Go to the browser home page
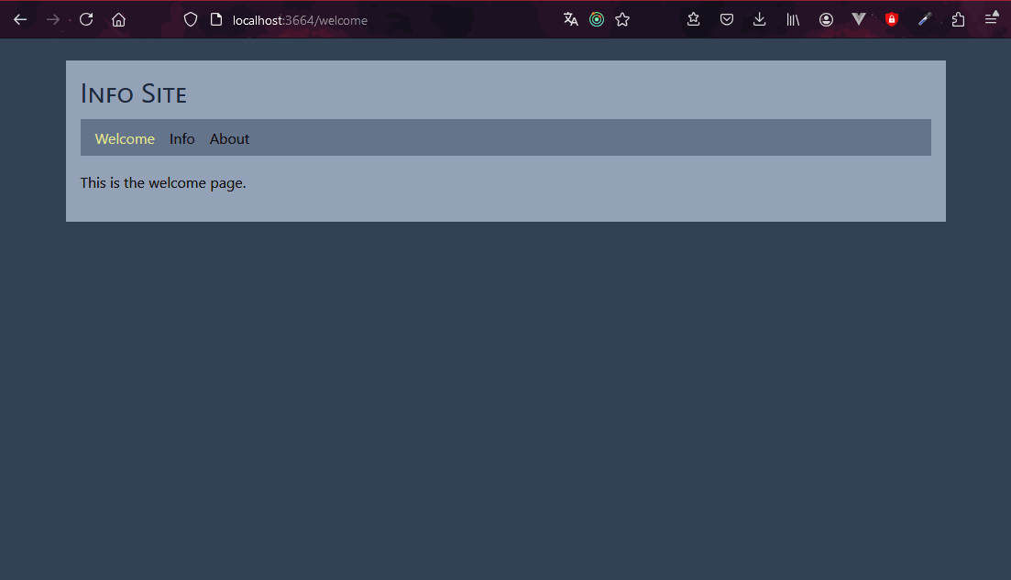This screenshot has height=580, width=1011. click(118, 19)
